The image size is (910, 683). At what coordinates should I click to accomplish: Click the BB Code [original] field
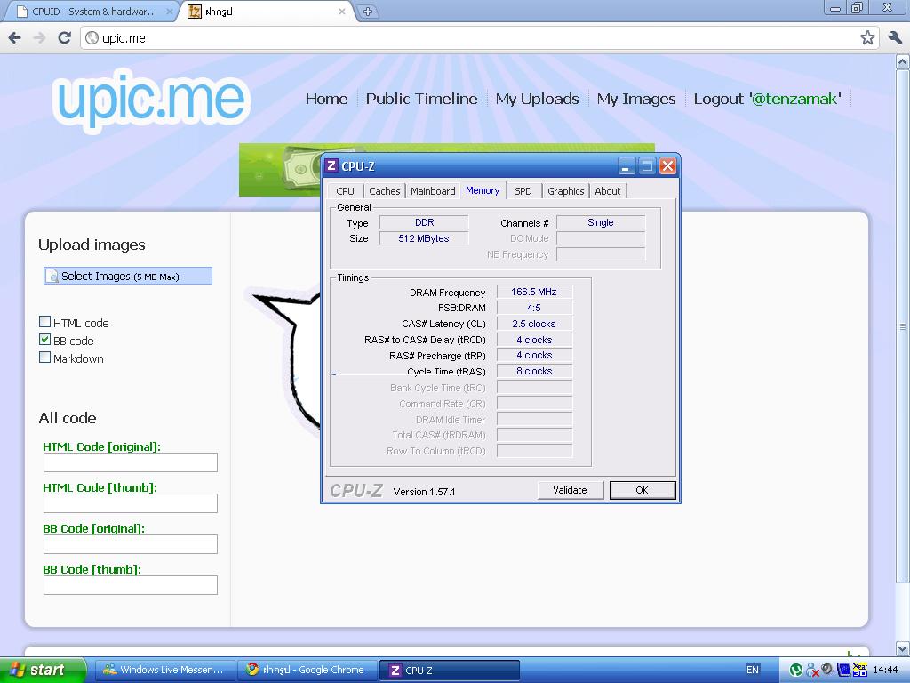tap(131, 545)
